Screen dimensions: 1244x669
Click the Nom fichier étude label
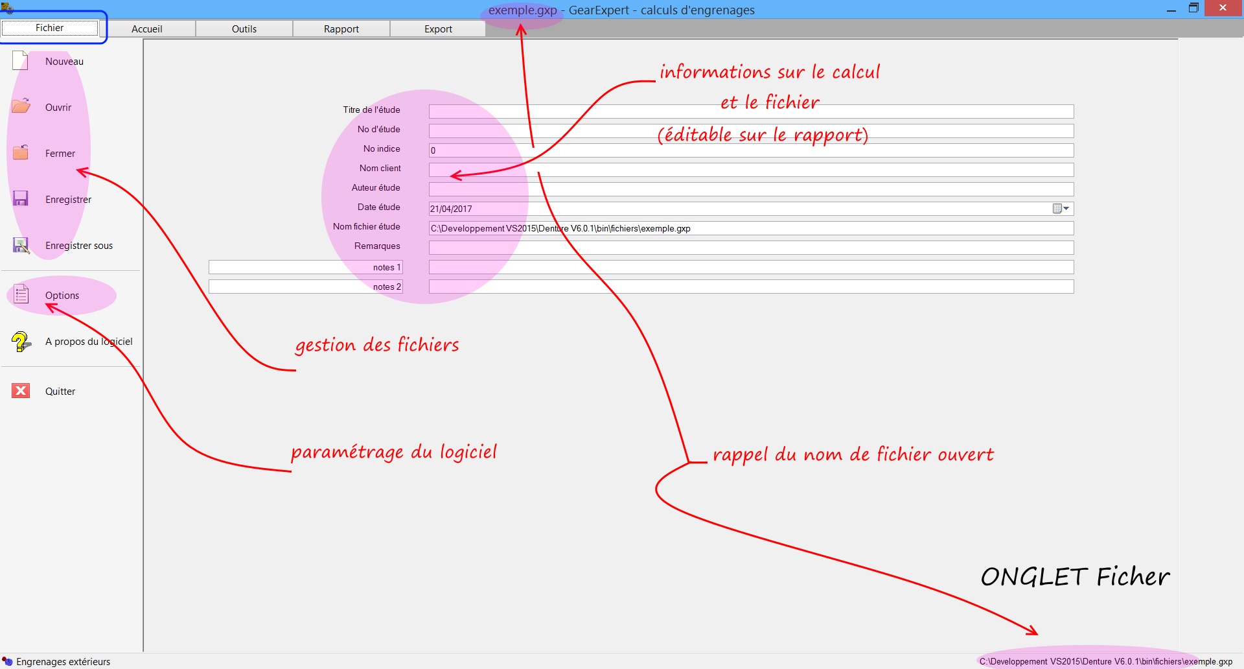[367, 227]
